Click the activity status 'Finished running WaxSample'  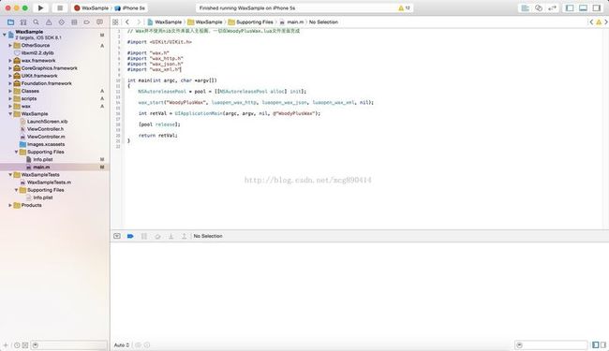247,7
